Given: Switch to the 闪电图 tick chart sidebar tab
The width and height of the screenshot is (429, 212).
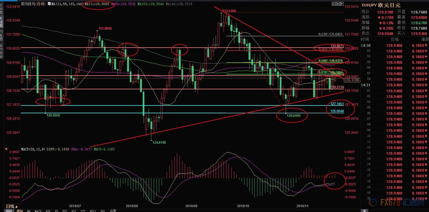Looking at the screenshot, I should pos(1,35).
